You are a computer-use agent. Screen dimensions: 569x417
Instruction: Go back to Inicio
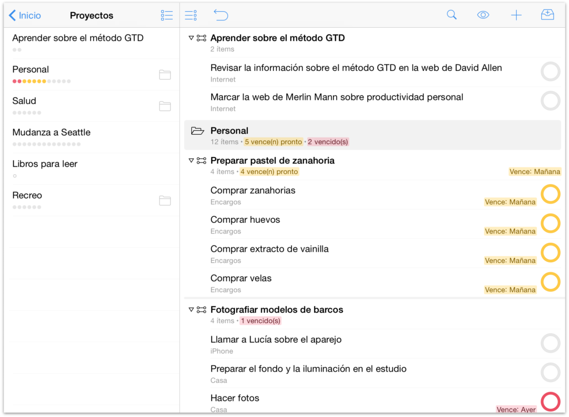(x=25, y=16)
